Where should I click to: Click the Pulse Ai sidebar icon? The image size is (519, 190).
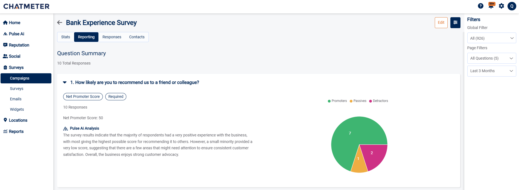5,34
